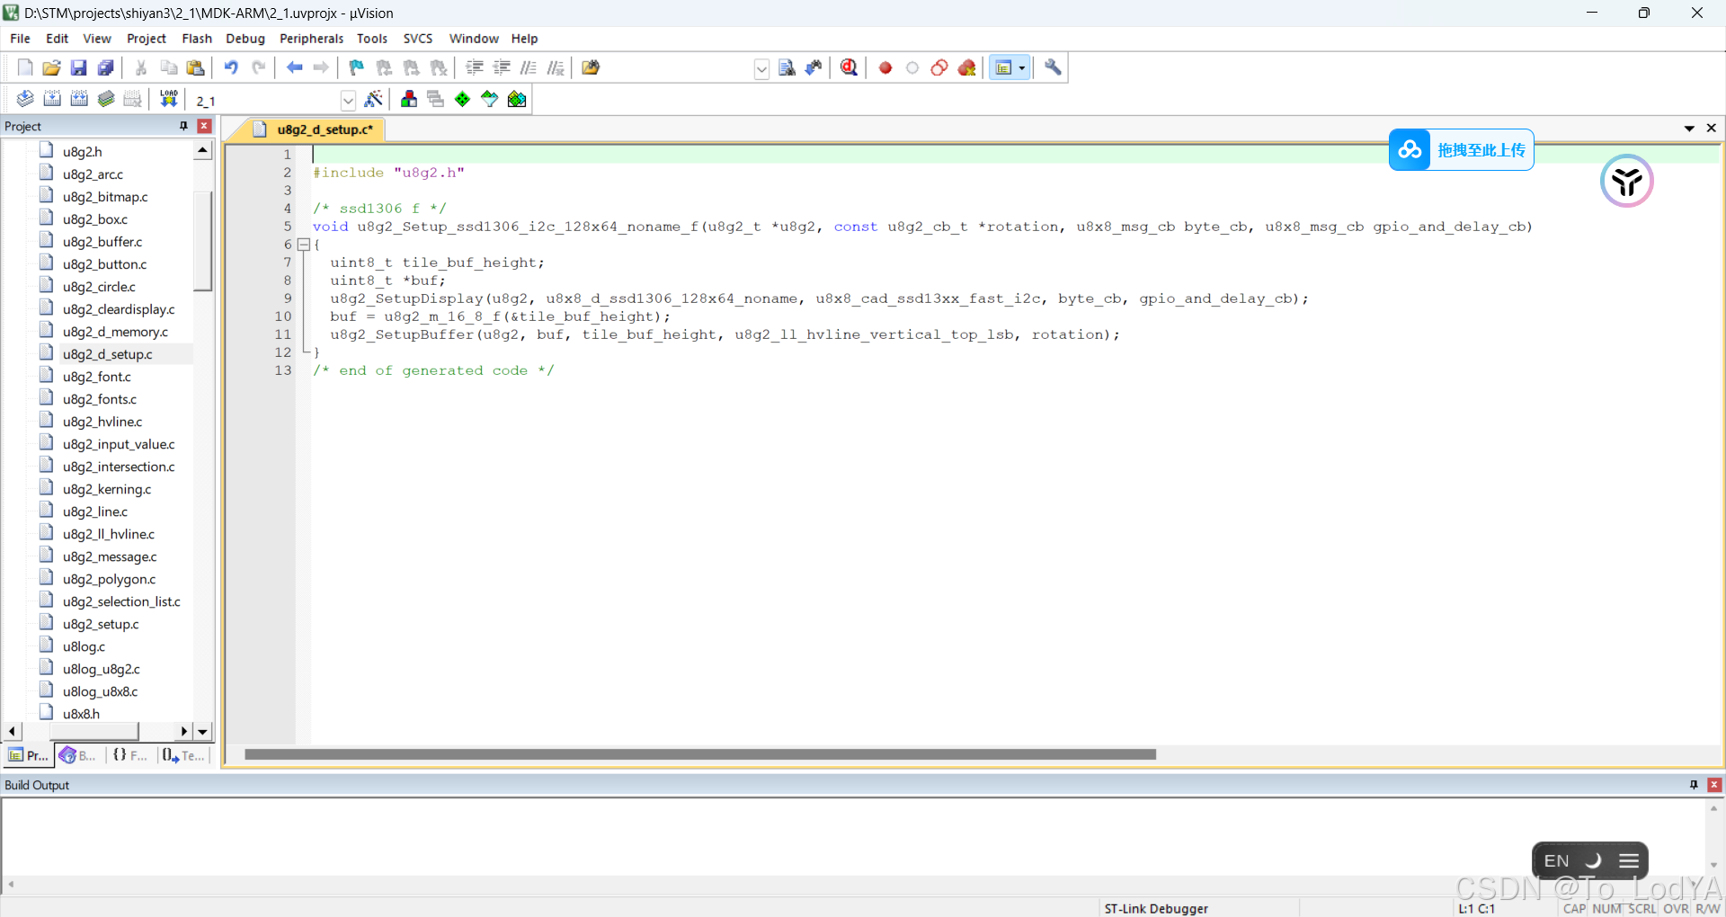Open the editor tab list dropdown arrow

tap(1689, 129)
